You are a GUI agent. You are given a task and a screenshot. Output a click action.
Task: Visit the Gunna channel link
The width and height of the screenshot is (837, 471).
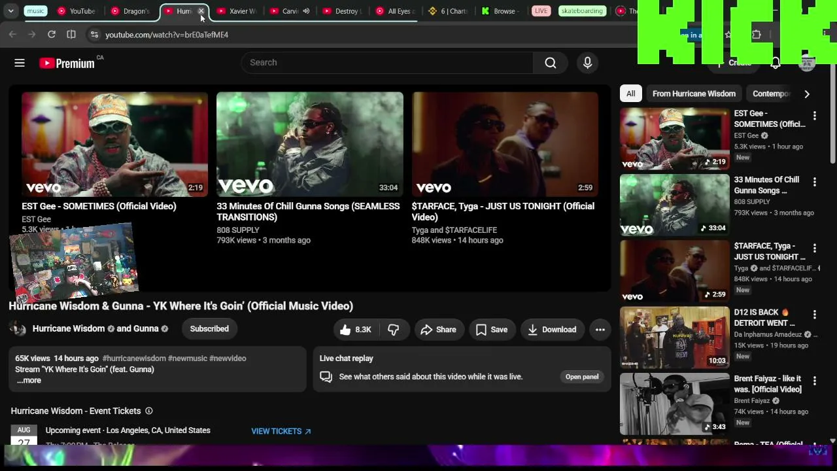146,328
